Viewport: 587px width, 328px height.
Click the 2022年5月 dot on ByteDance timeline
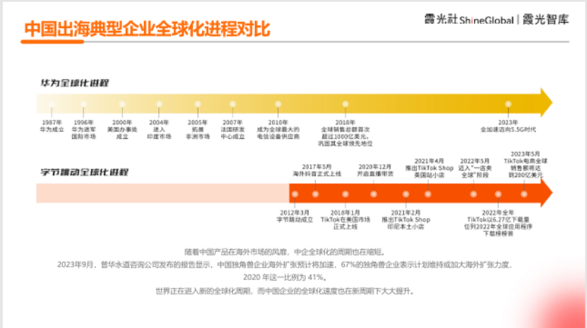point(473,194)
